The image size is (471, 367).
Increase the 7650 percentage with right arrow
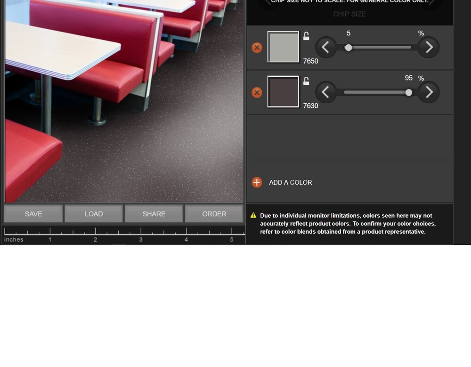(429, 47)
